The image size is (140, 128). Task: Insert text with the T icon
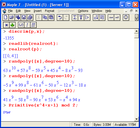[x=81, y=17]
